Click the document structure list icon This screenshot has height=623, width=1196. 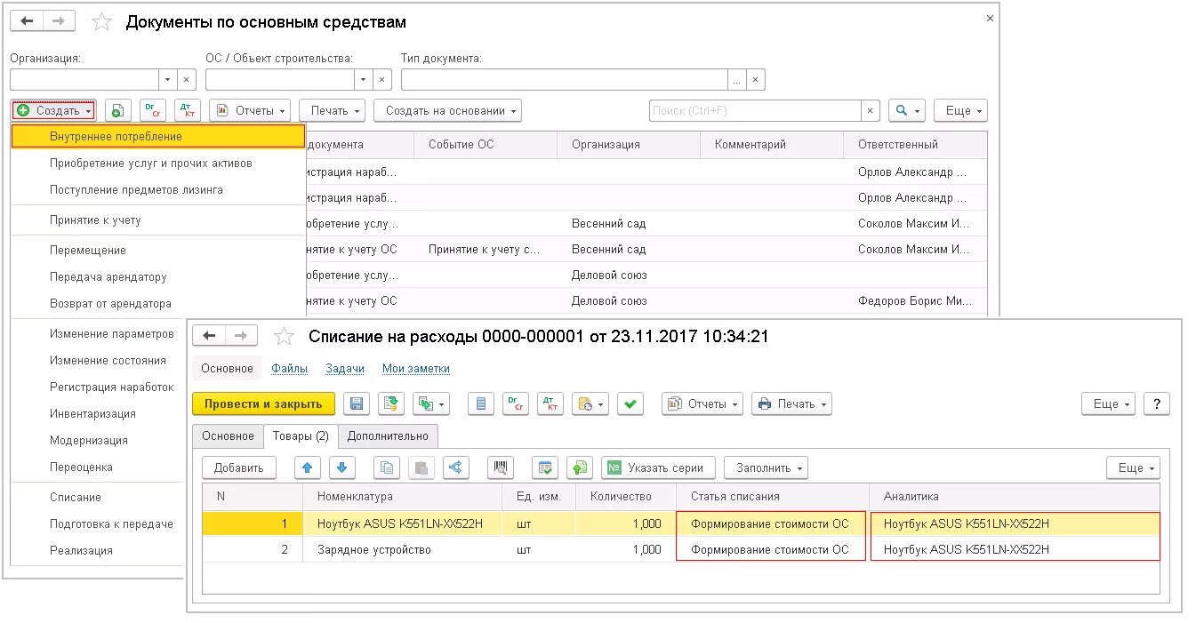pos(481,403)
